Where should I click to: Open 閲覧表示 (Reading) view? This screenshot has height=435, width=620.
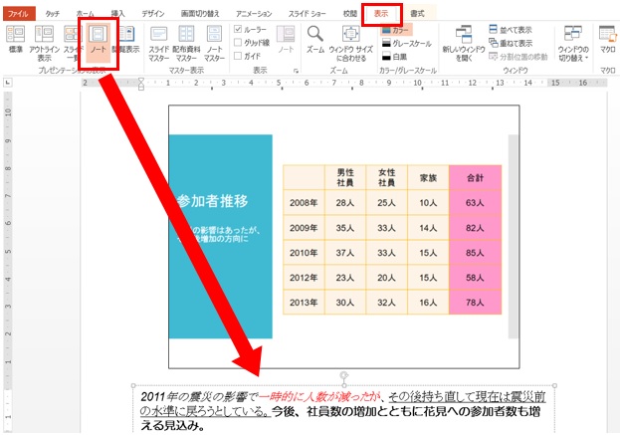(x=127, y=46)
